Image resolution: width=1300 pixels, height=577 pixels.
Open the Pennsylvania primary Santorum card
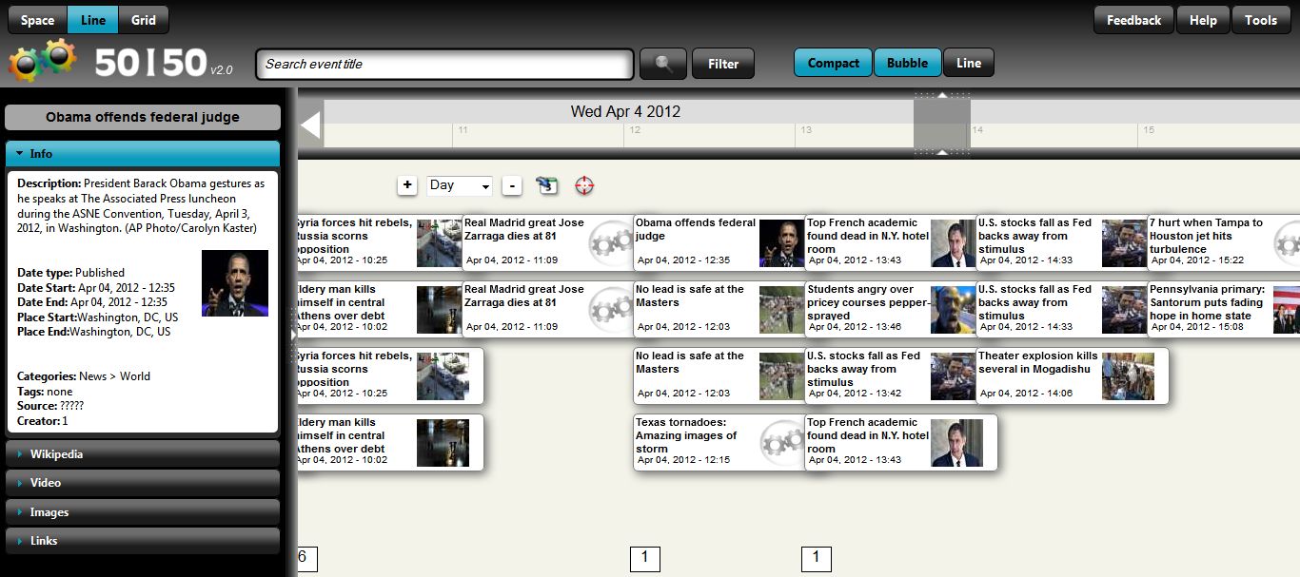[x=1223, y=309]
